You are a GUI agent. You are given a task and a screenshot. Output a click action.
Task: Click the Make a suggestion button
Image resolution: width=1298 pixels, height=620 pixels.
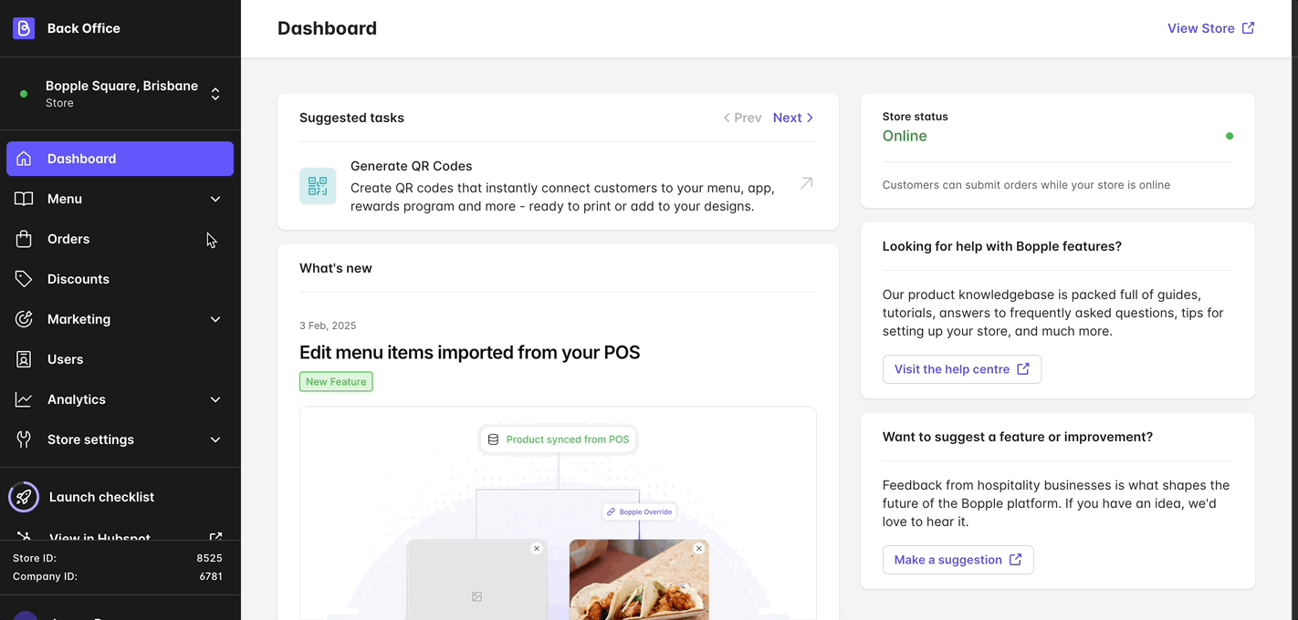[958, 560]
